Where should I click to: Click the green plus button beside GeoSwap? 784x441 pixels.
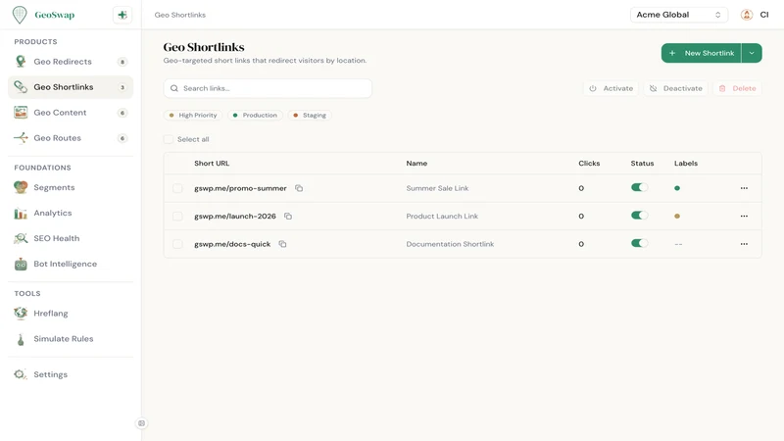122,15
